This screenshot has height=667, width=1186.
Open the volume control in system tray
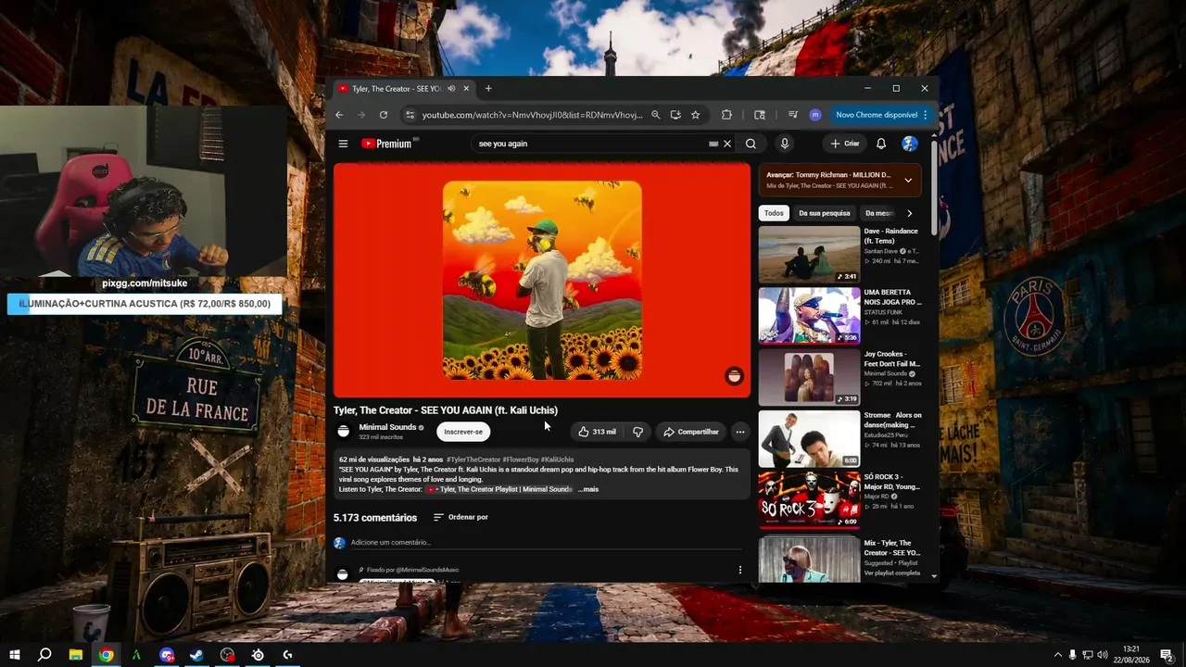pos(1103,655)
